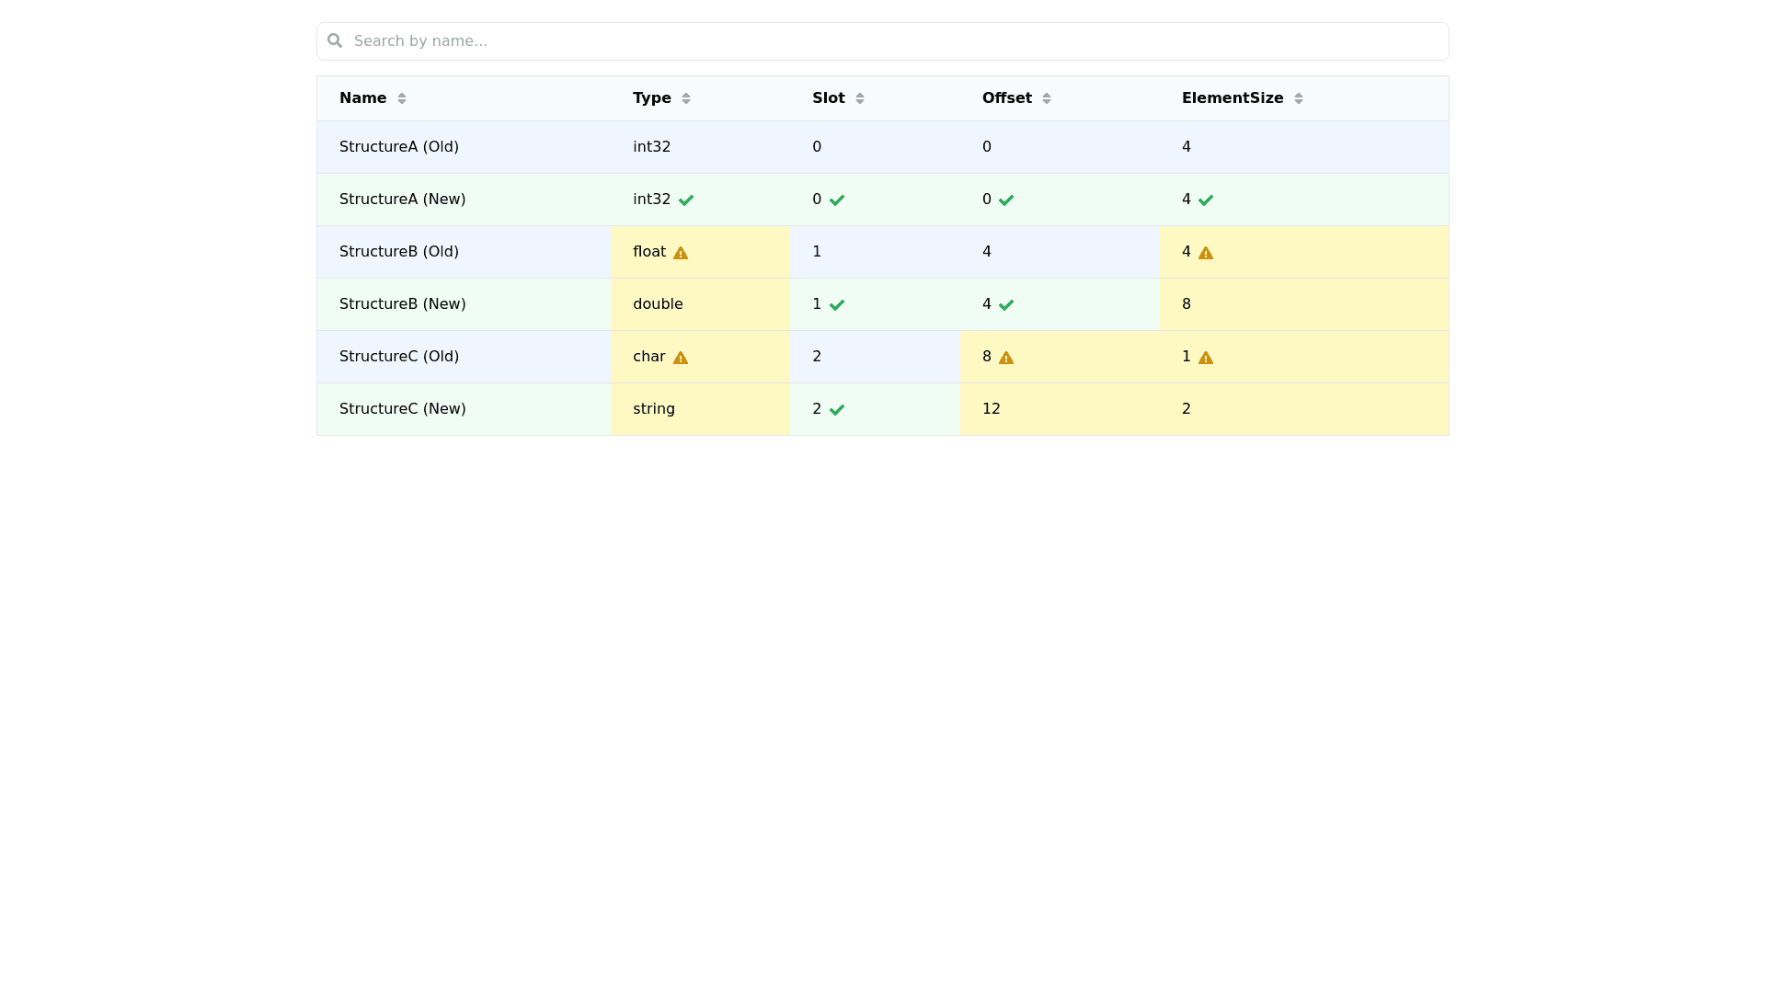This screenshot has height=993, width=1766.
Task: Click checkmark in StructureA (New) ElementSize cell
Action: tap(1206, 200)
